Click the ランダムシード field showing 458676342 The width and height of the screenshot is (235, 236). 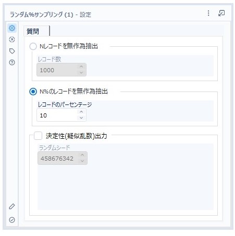[x=58, y=158]
